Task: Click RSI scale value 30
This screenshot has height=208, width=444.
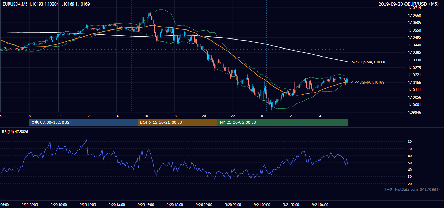Action: pyautogui.click(x=410, y=176)
